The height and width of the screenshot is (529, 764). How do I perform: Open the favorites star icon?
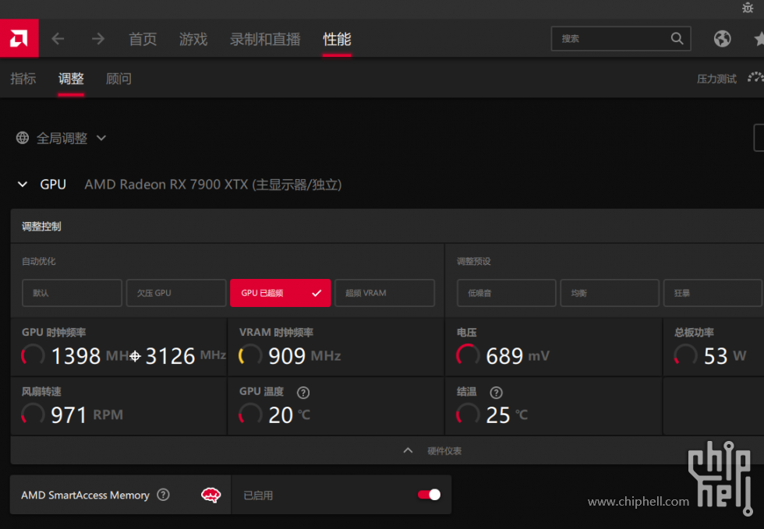[759, 38]
